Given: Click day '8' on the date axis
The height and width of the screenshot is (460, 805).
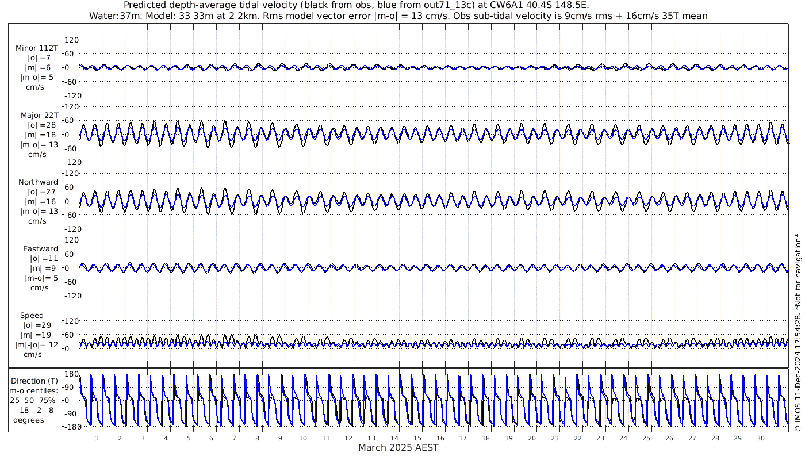Looking at the screenshot, I should coord(257,438).
